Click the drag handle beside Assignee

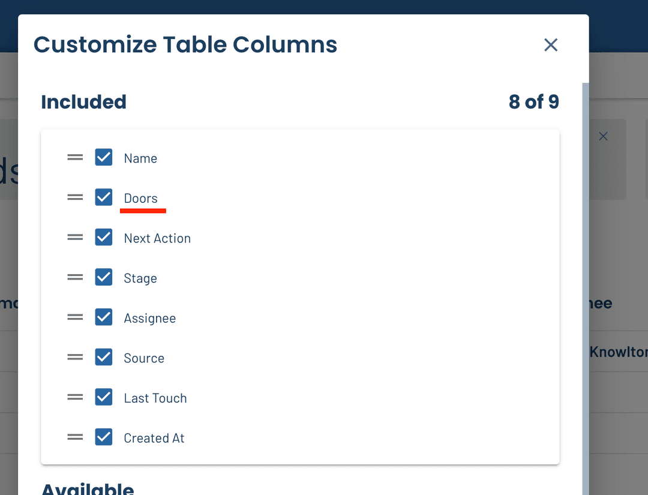[75, 317]
